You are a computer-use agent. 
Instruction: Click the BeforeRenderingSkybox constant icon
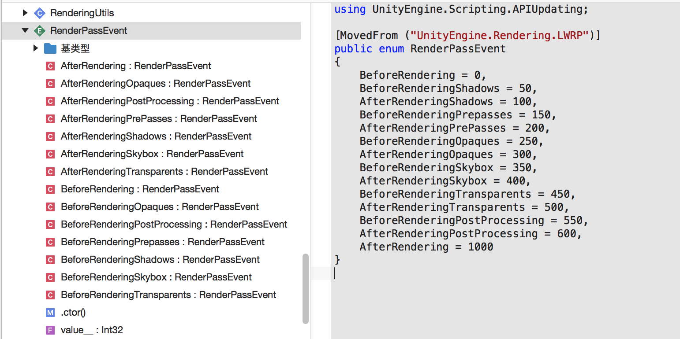[50, 277]
